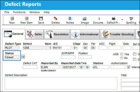
Task: Select ASR Yes radio button
Action: (x=122, y=54)
